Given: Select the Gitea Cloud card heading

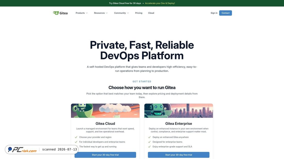Looking at the screenshot, I should (x=105, y=124).
